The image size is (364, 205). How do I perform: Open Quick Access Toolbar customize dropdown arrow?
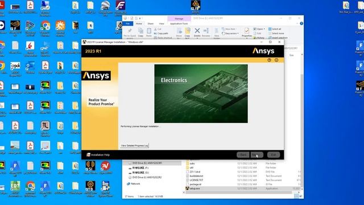(x=140, y=18)
